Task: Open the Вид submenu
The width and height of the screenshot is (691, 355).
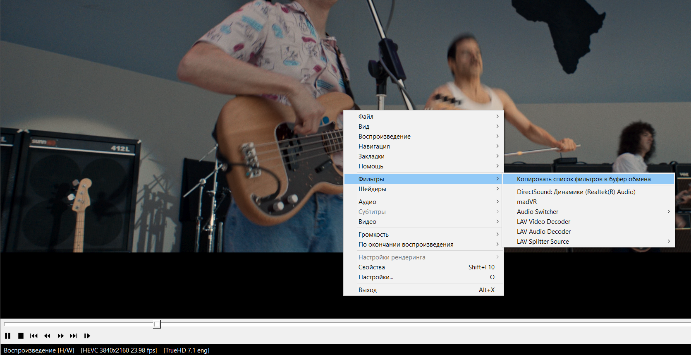Action: click(423, 127)
